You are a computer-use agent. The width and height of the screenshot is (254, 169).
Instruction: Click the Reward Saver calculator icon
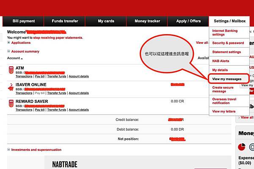point(11,103)
